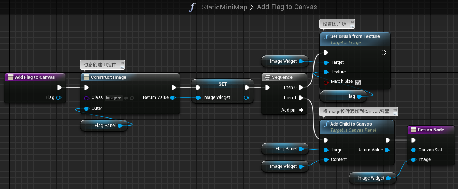The width and height of the screenshot is (458, 189).
Task: Click the browse magnifier icon beside Class
Action: [132, 98]
